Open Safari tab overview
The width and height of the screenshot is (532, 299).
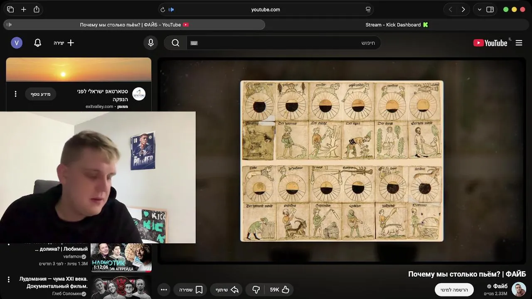(x=10, y=10)
